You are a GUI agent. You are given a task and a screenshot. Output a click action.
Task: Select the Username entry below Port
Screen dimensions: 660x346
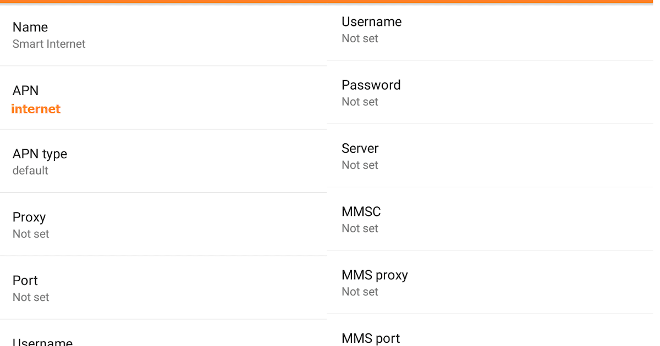pyautogui.click(x=42, y=342)
